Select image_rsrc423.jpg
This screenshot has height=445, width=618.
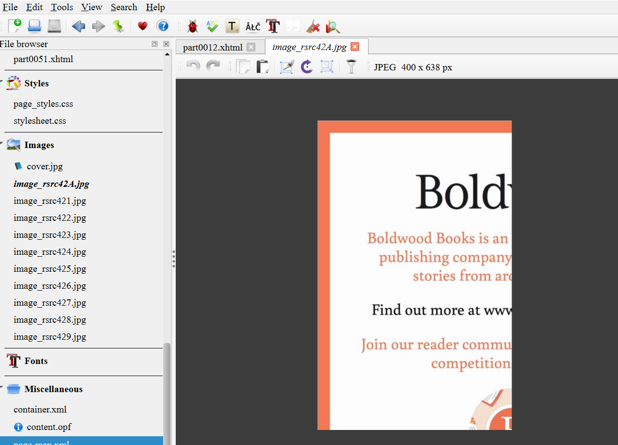coord(50,235)
